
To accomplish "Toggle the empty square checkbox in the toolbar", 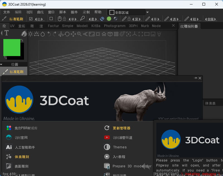I will click(51, 19).
